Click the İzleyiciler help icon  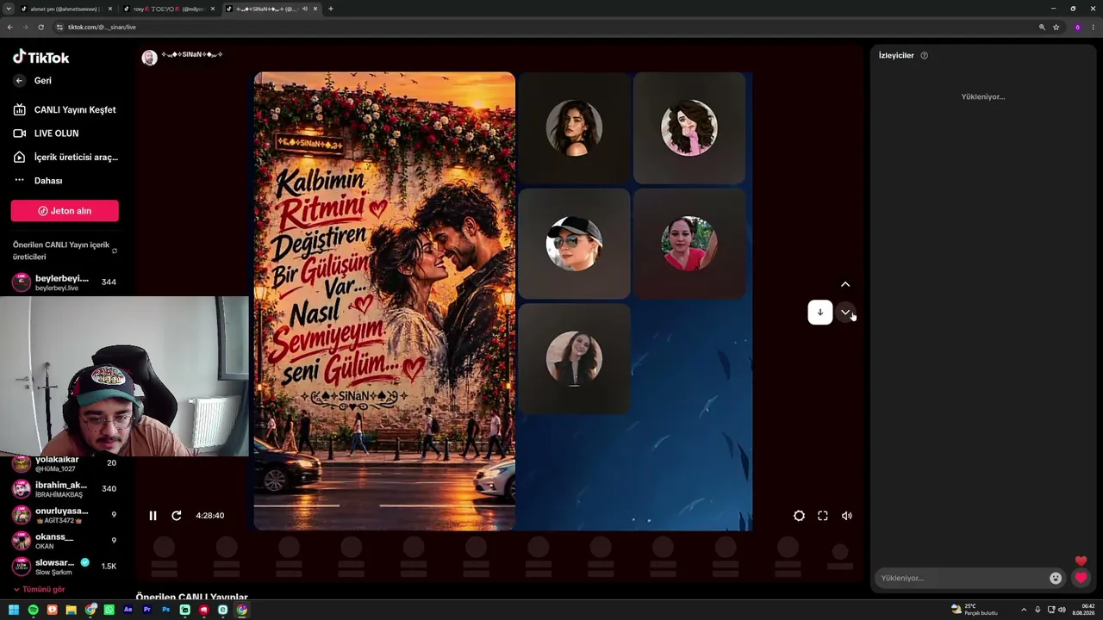coord(925,56)
